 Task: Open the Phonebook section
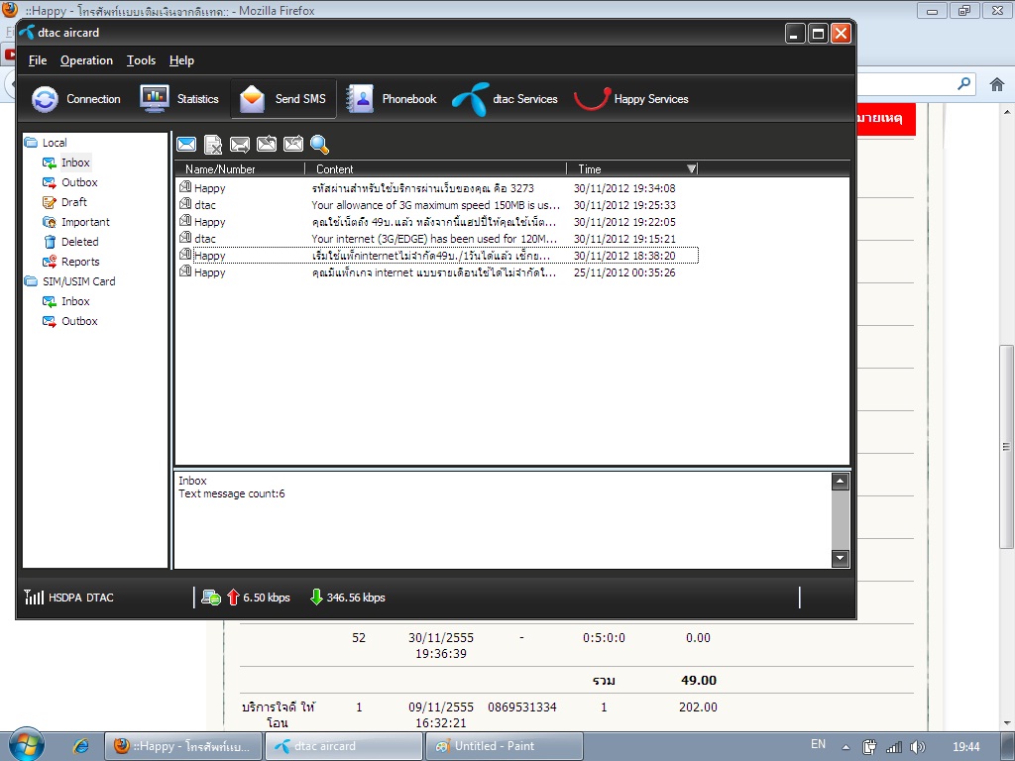pyautogui.click(x=391, y=99)
